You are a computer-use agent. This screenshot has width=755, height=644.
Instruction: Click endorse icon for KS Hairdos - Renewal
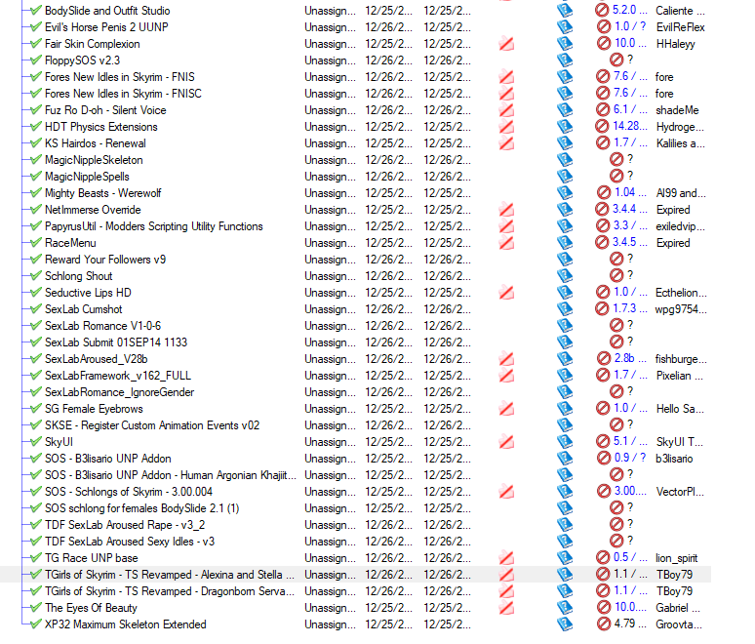coord(506,143)
